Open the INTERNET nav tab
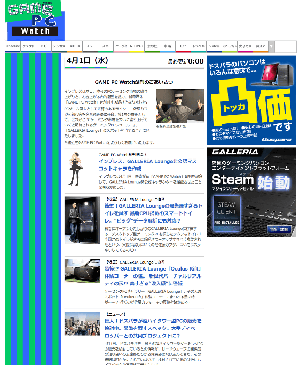The image size is (299, 365). pos(137,46)
